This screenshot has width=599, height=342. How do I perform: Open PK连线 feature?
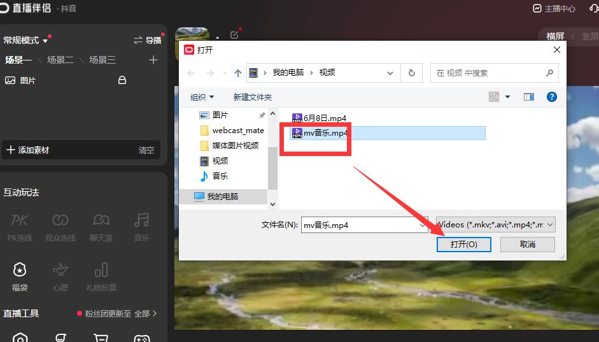[20, 228]
